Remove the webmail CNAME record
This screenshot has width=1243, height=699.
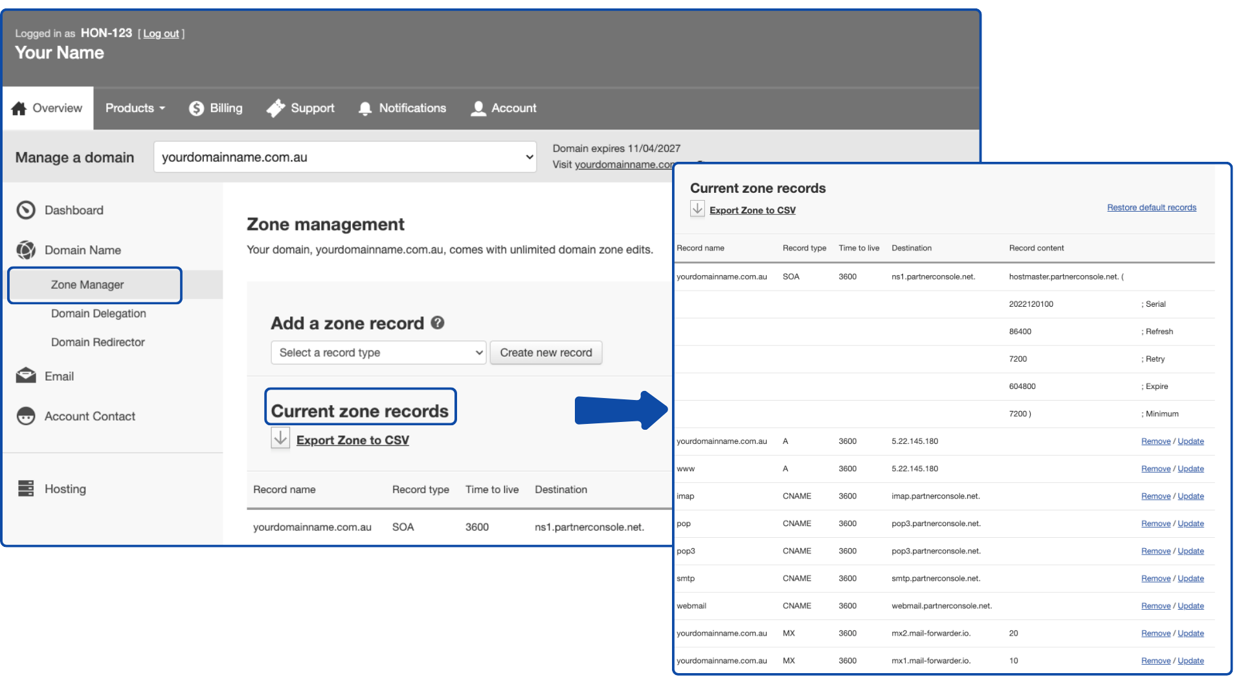tap(1156, 606)
